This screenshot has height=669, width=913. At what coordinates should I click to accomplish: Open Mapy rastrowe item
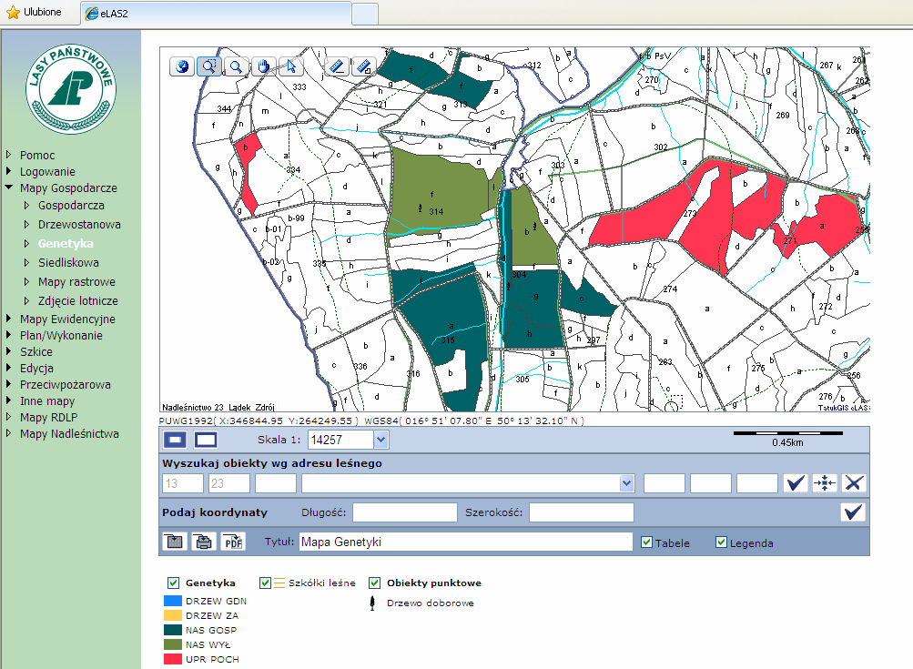coord(76,282)
